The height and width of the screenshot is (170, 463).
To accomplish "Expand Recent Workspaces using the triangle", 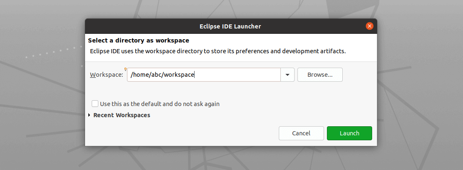I will [89, 115].
